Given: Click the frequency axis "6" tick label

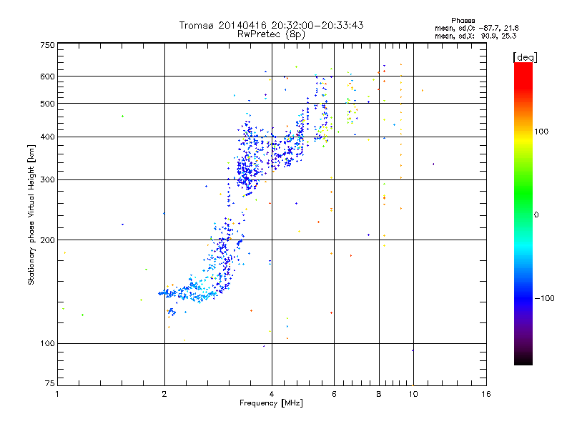Looking at the screenshot, I should pyautogui.click(x=334, y=394).
